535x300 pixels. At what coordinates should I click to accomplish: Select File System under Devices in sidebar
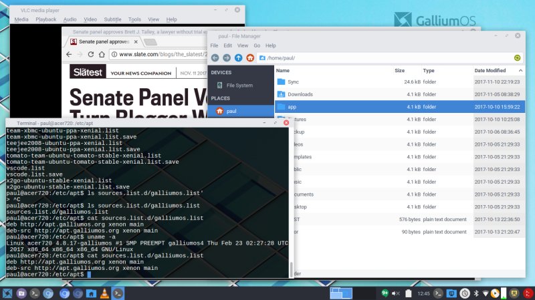click(241, 86)
